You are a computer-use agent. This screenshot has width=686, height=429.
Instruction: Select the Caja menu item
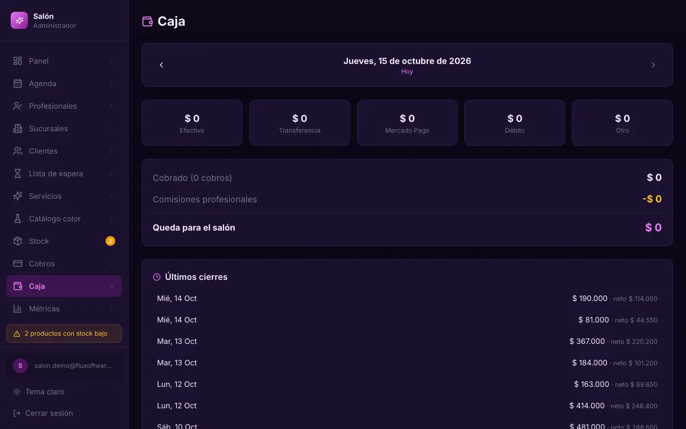coord(64,286)
